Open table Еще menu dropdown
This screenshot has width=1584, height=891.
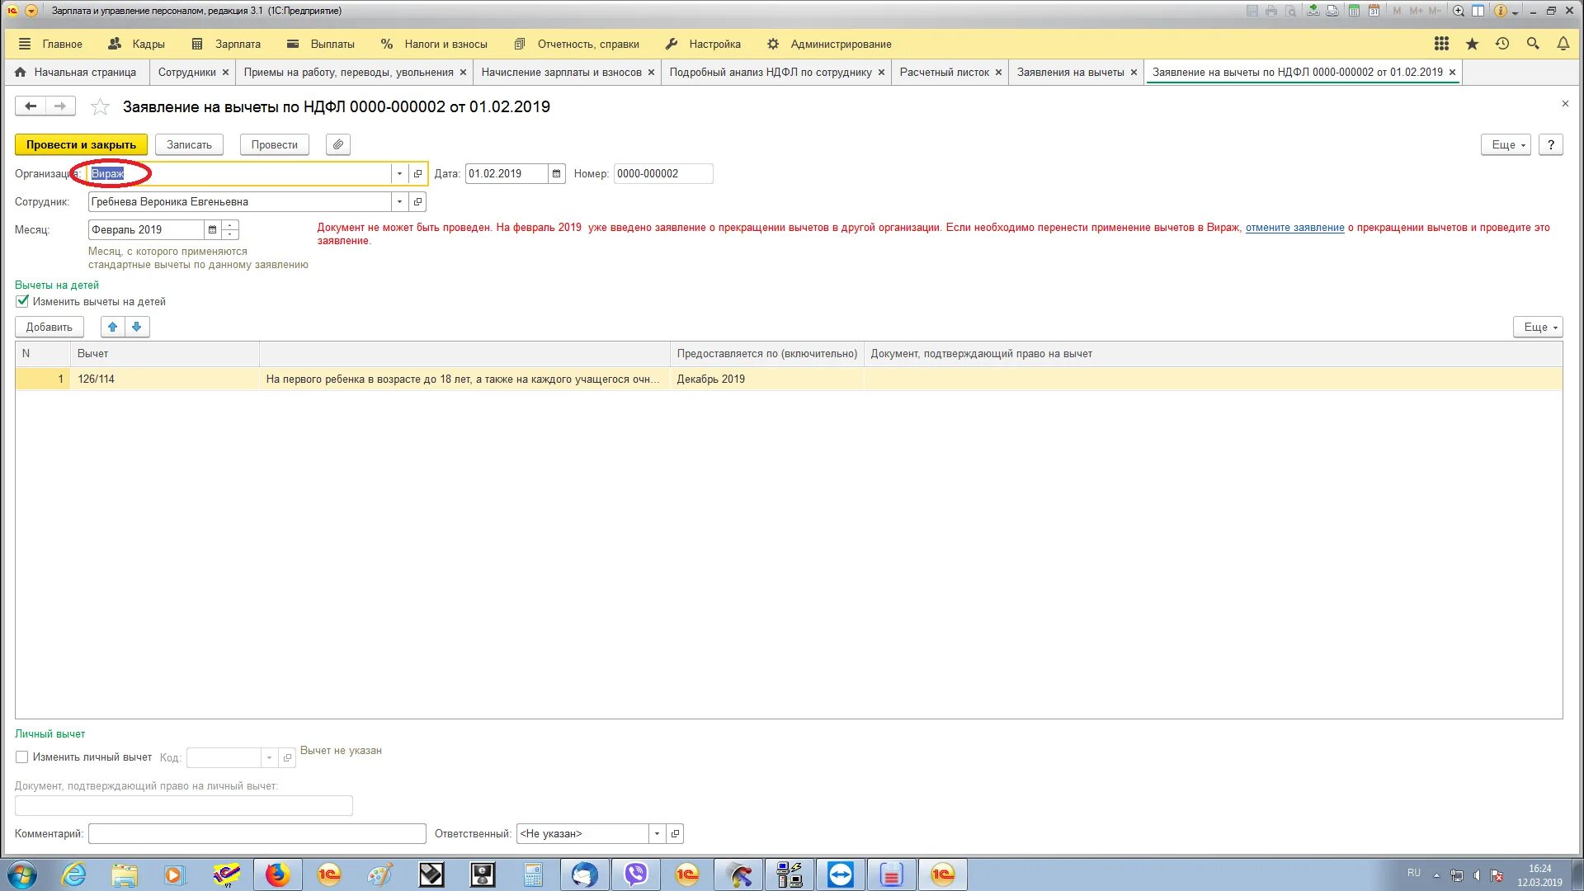[1538, 327]
